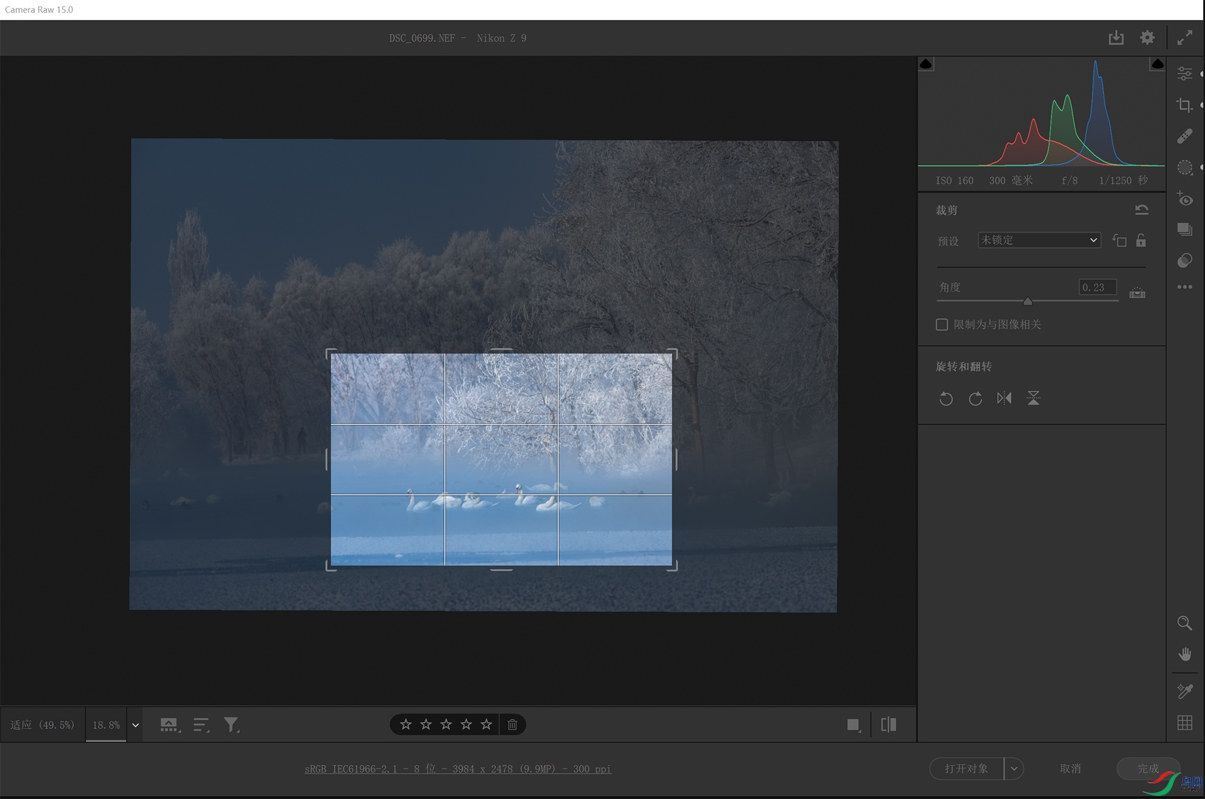Expand the zoom level dropdown arrow
Viewport: 1205px width, 799px height.
136,725
